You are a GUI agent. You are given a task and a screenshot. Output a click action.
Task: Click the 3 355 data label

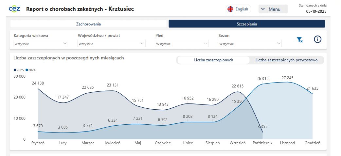pyautogui.click(x=262, y=127)
